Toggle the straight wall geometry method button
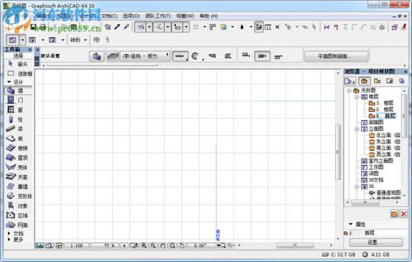The height and width of the screenshot is (262, 412). tap(180, 56)
